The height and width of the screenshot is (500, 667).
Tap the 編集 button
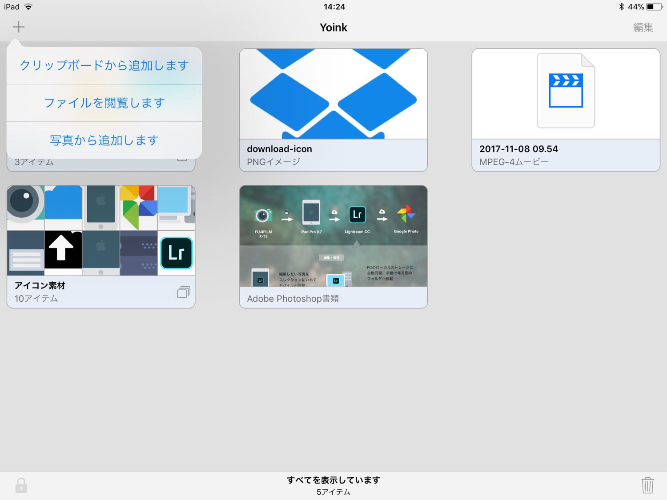pyautogui.click(x=643, y=27)
